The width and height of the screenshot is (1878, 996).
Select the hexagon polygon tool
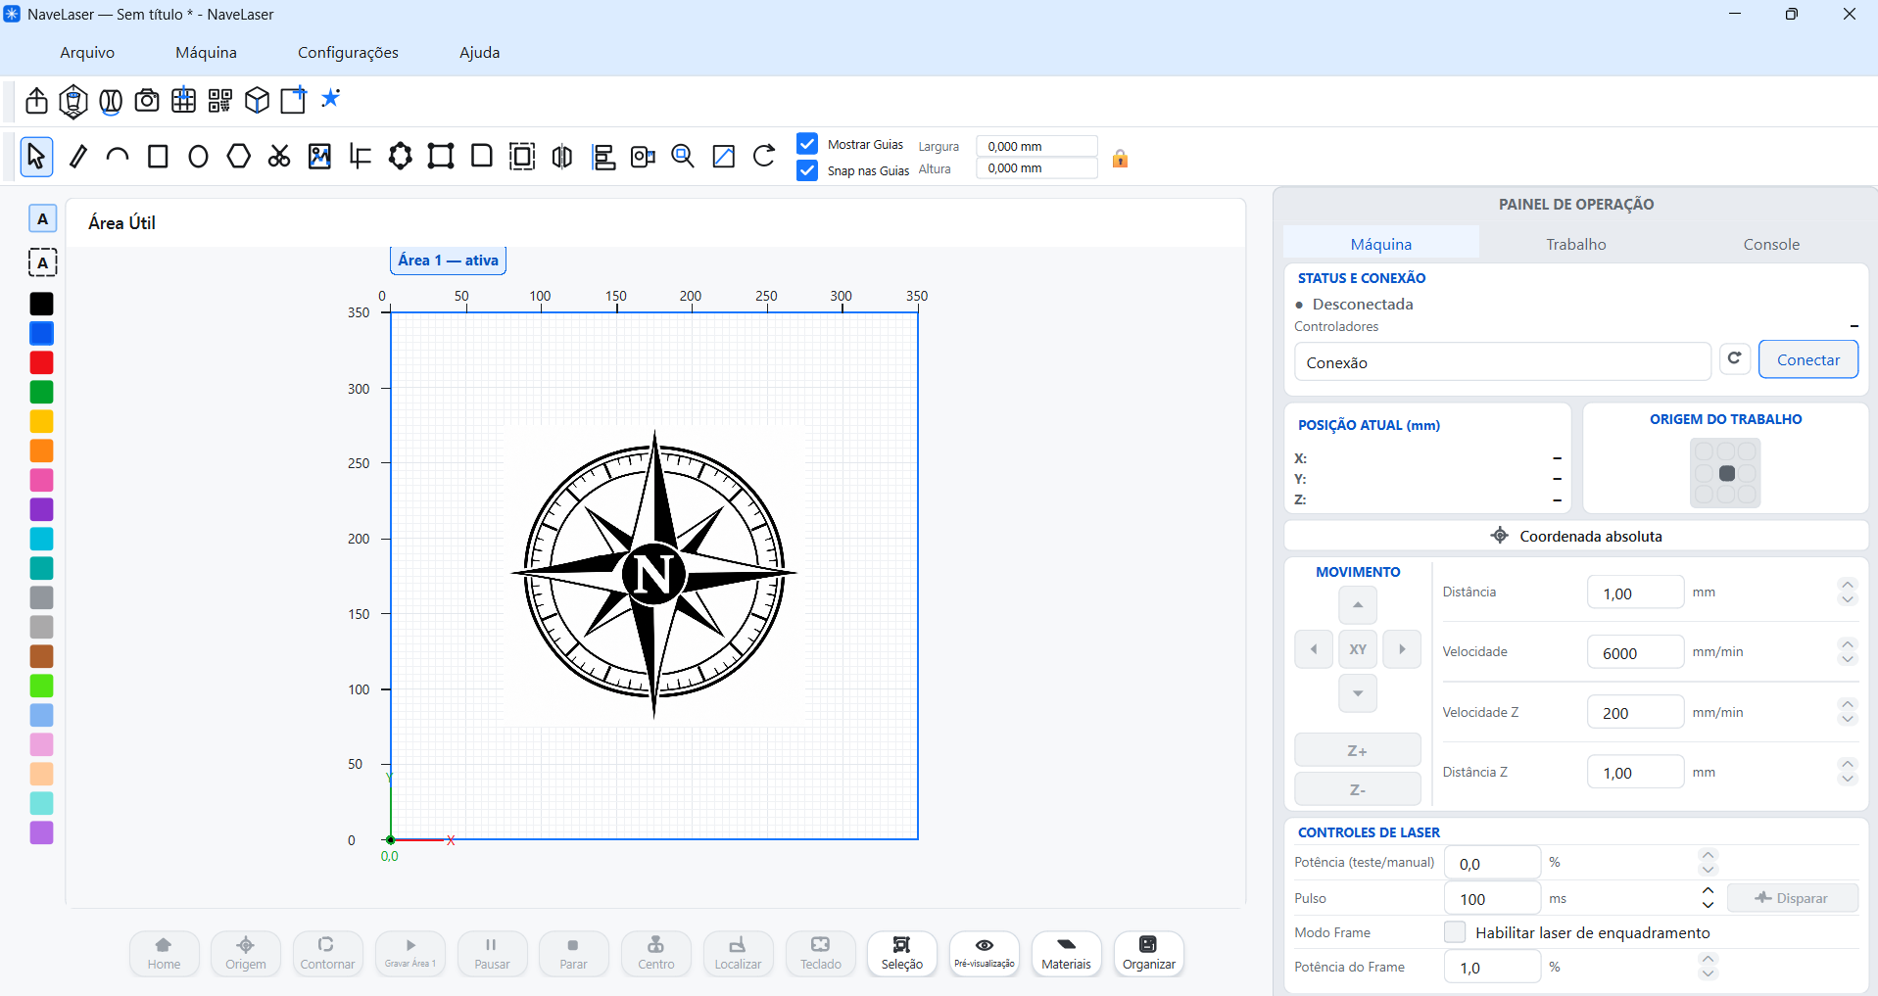[x=238, y=157]
